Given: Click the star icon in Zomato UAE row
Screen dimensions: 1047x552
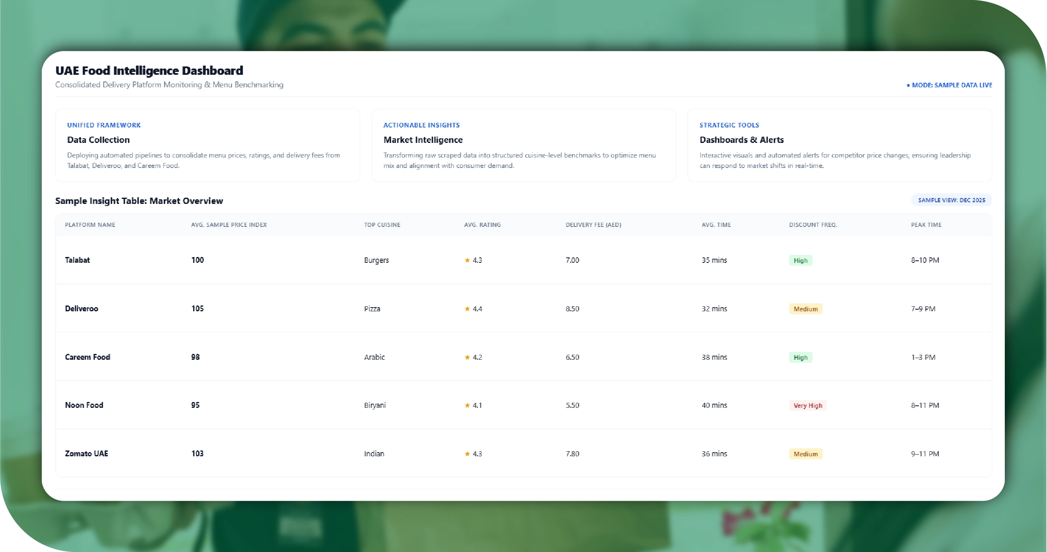Looking at the screenshot, I should [x=467, y=454].
